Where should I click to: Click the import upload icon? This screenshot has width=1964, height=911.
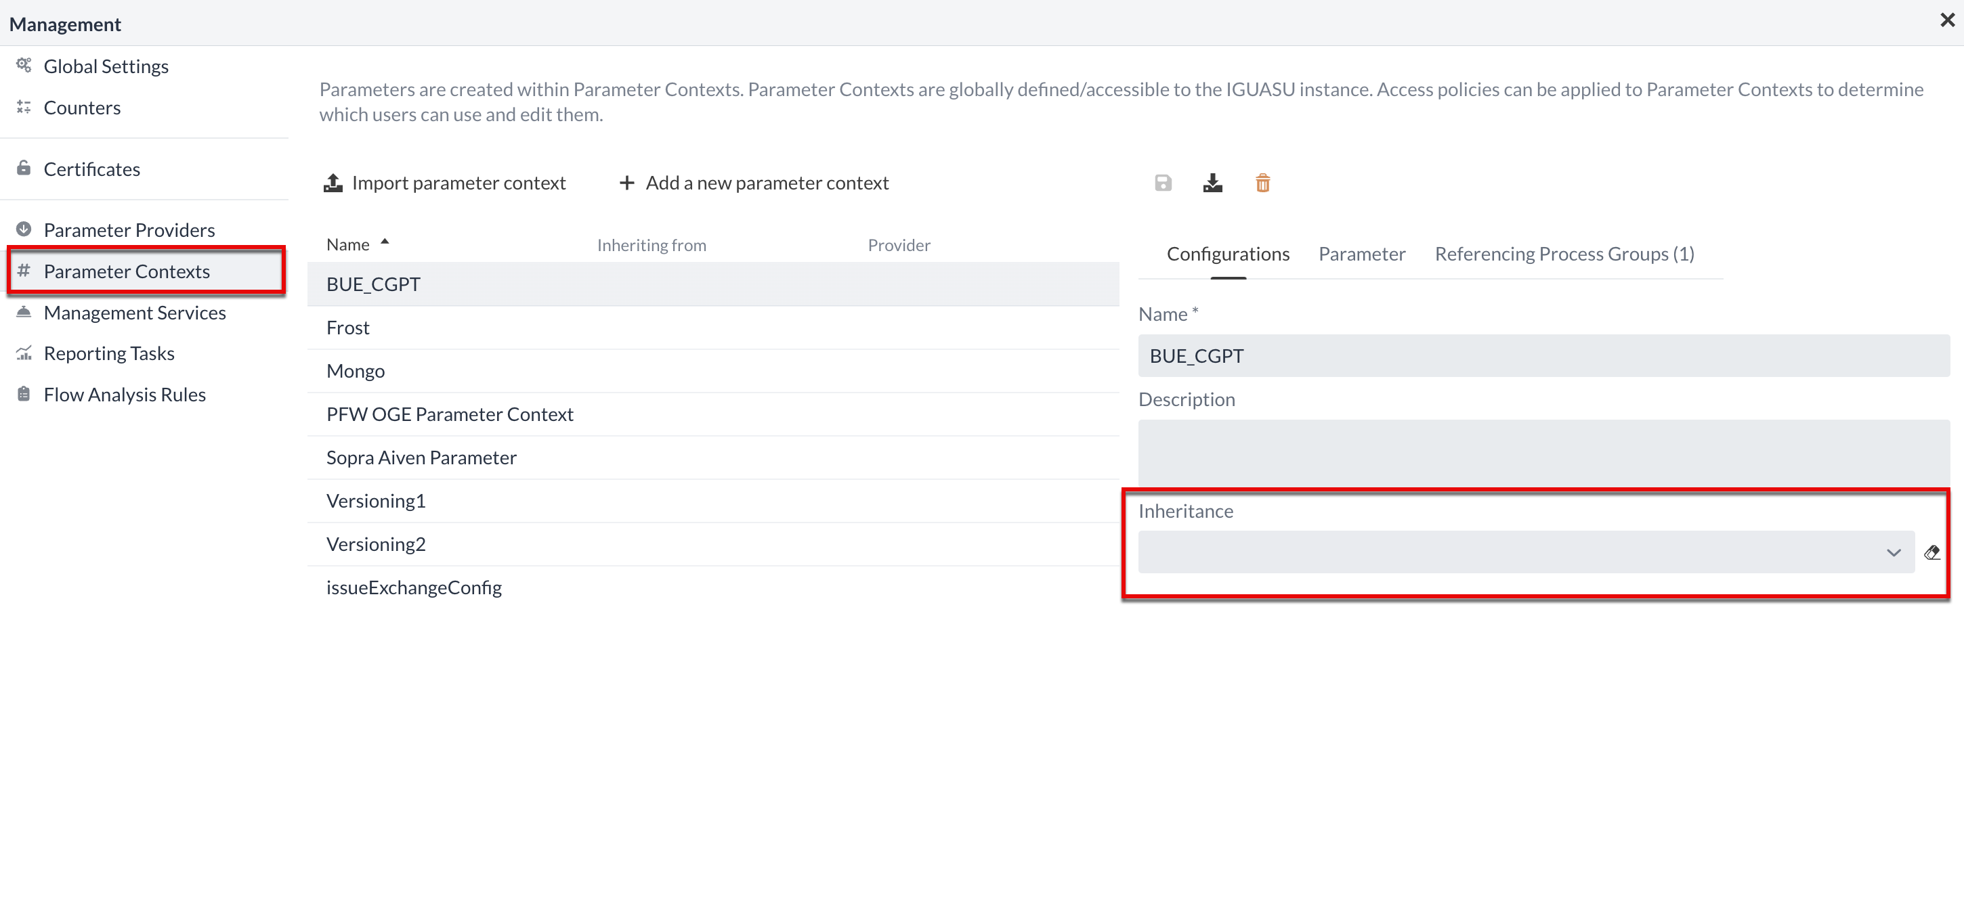pyautogui.click(x=333, y=183)
